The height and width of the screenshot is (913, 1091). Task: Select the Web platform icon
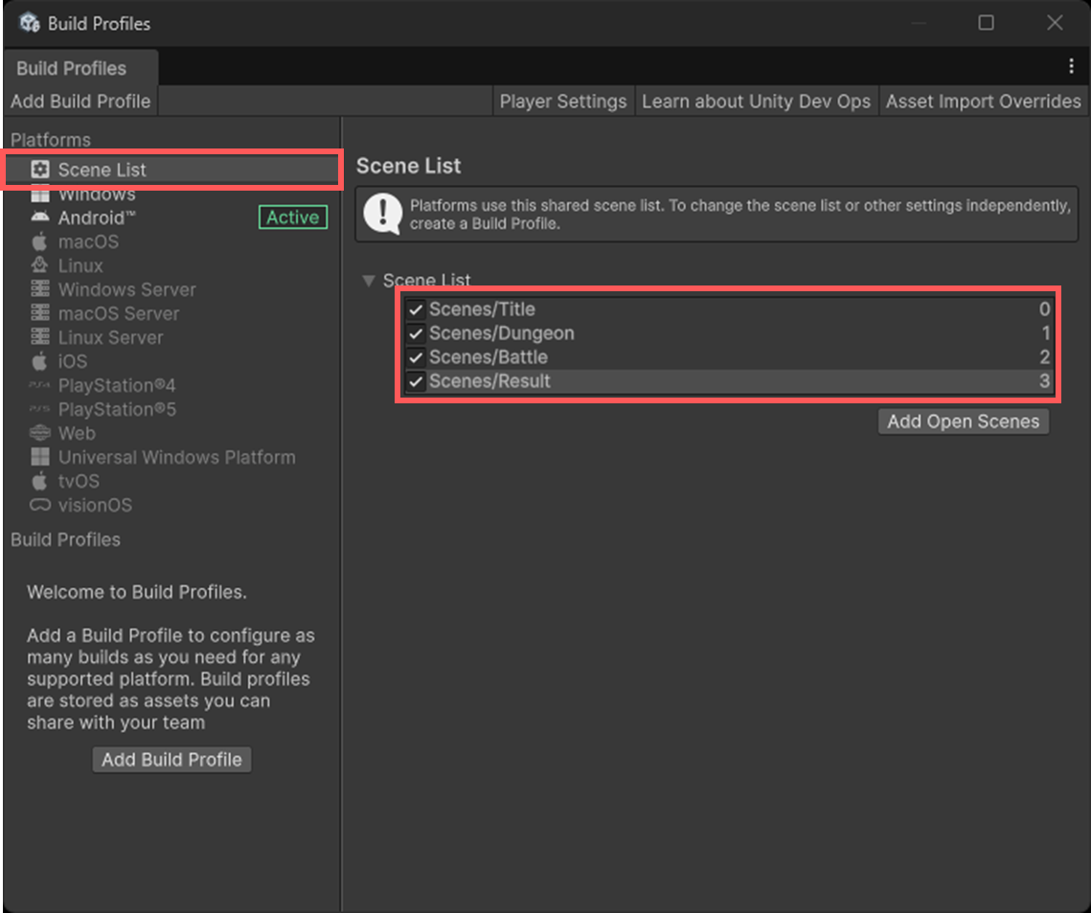pyautogui.click(x=39, y=433)
